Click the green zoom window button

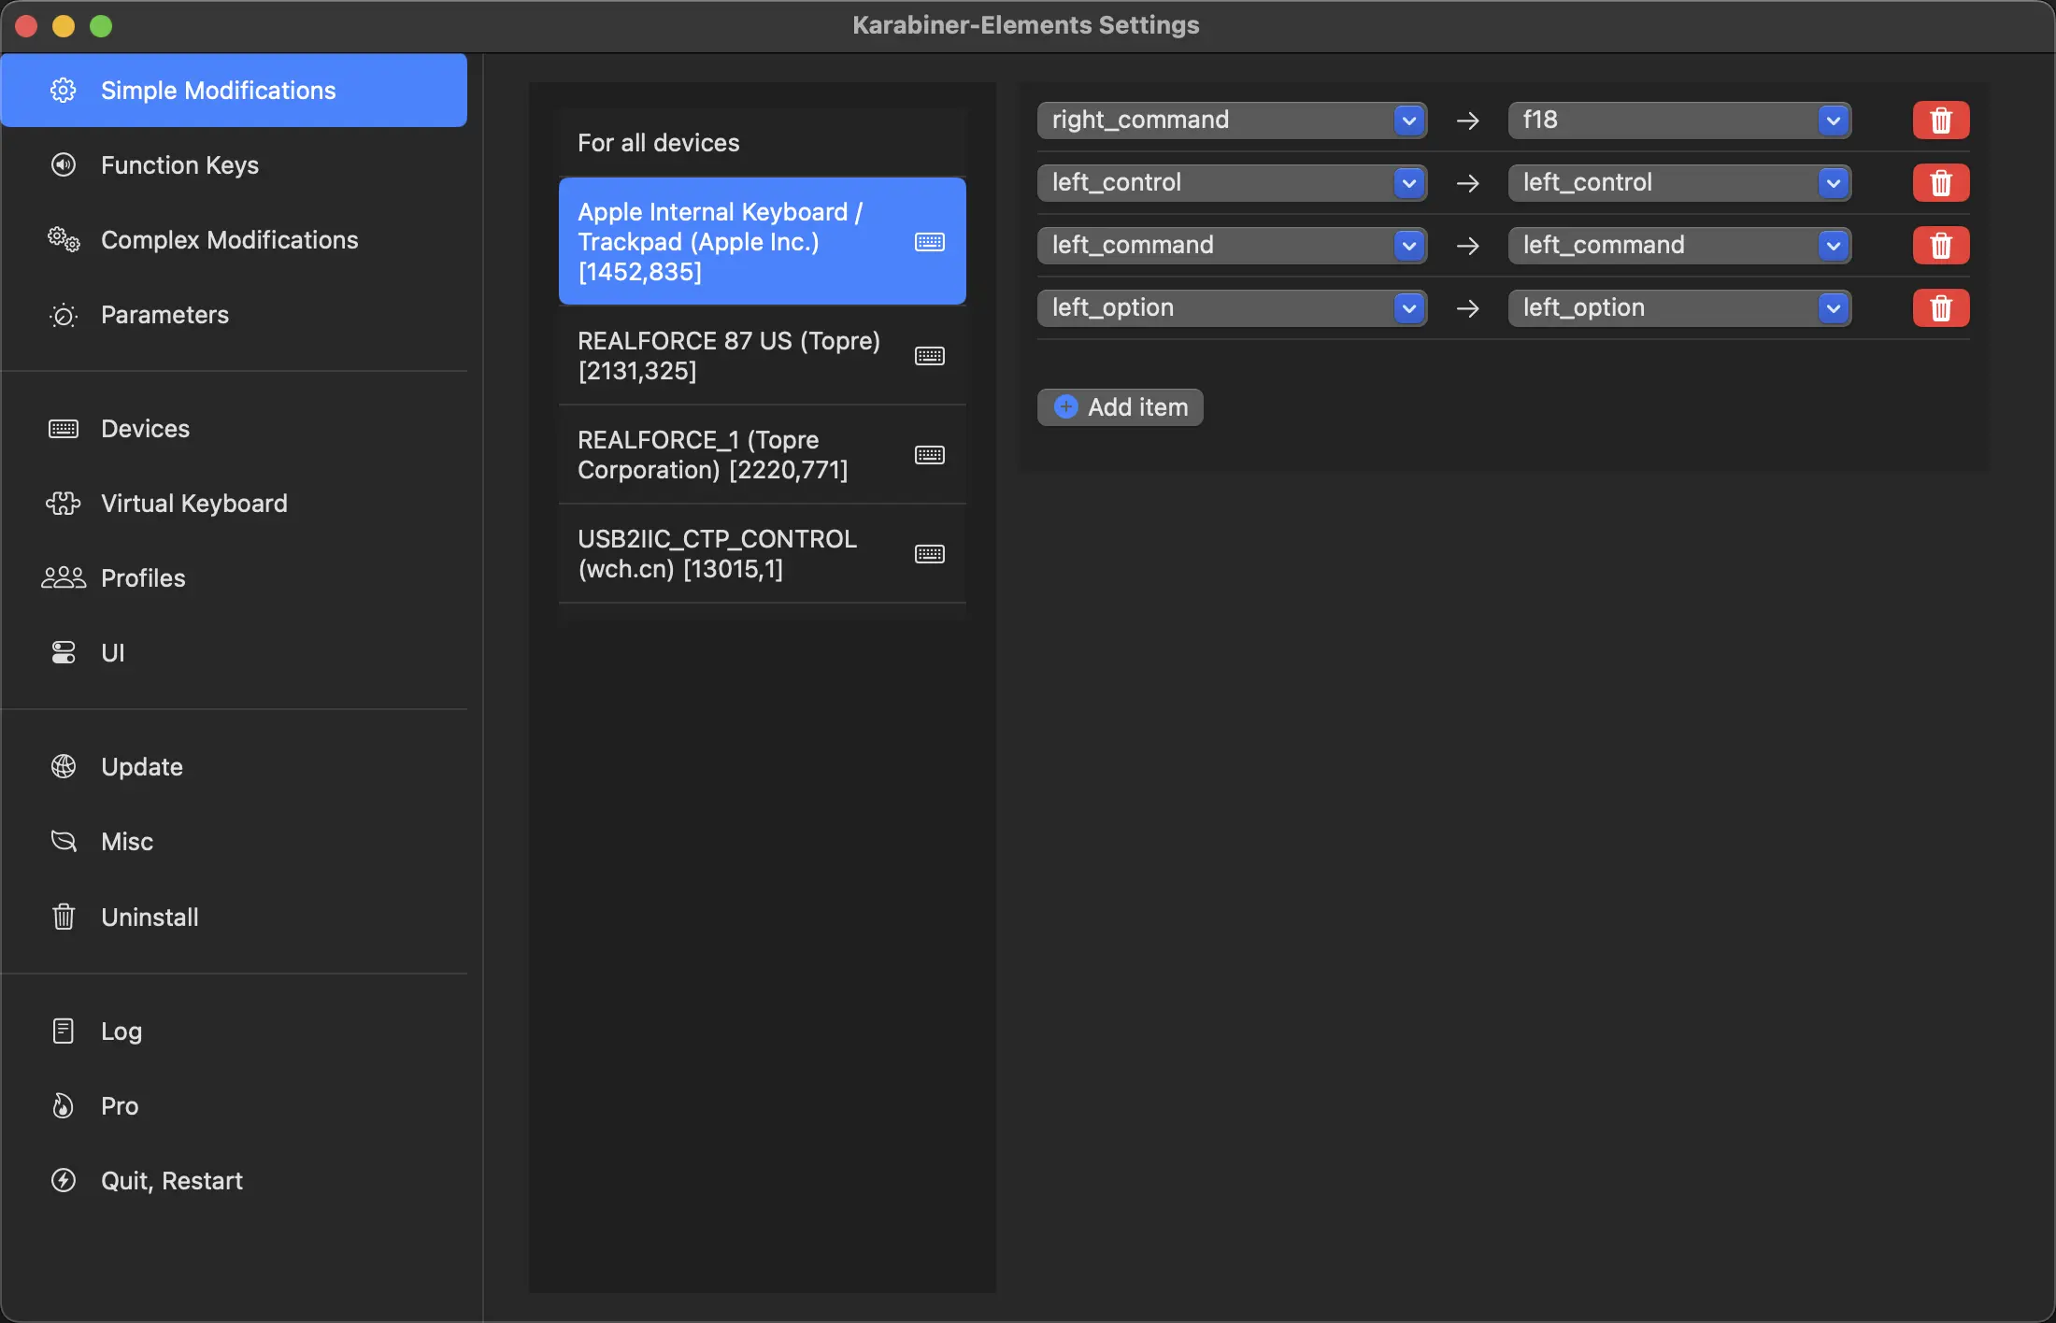(101, 26)
